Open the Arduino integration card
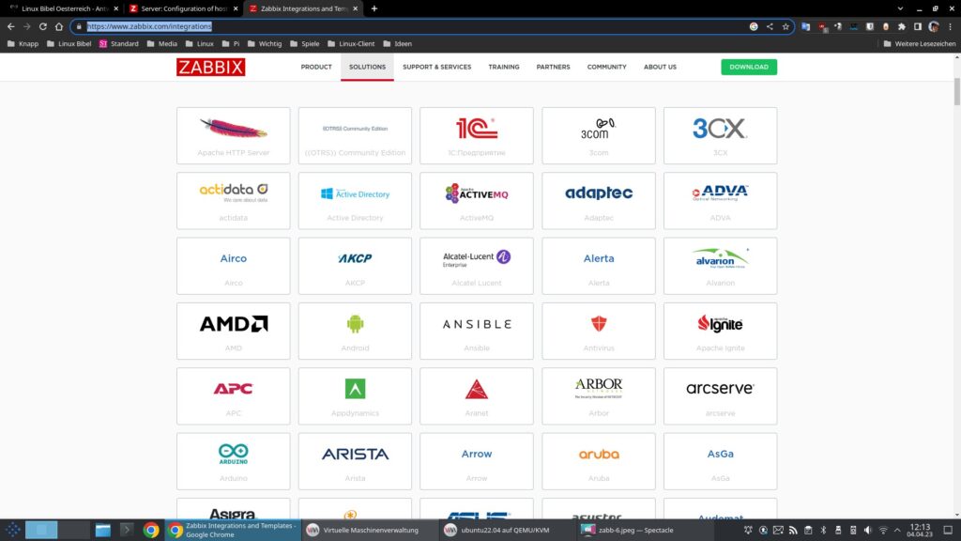 [x=233, y=460]
